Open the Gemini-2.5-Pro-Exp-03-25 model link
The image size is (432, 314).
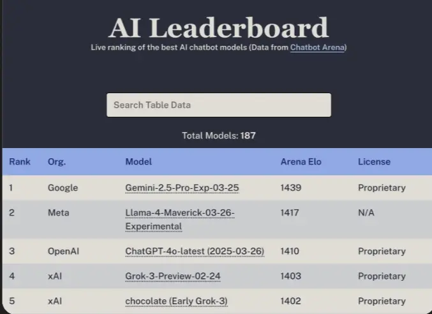[x=182, y=188]
